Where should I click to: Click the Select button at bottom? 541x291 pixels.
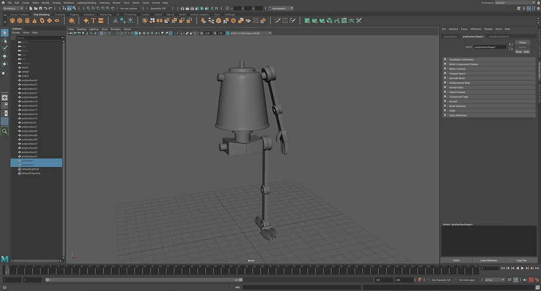coord(456,260)
